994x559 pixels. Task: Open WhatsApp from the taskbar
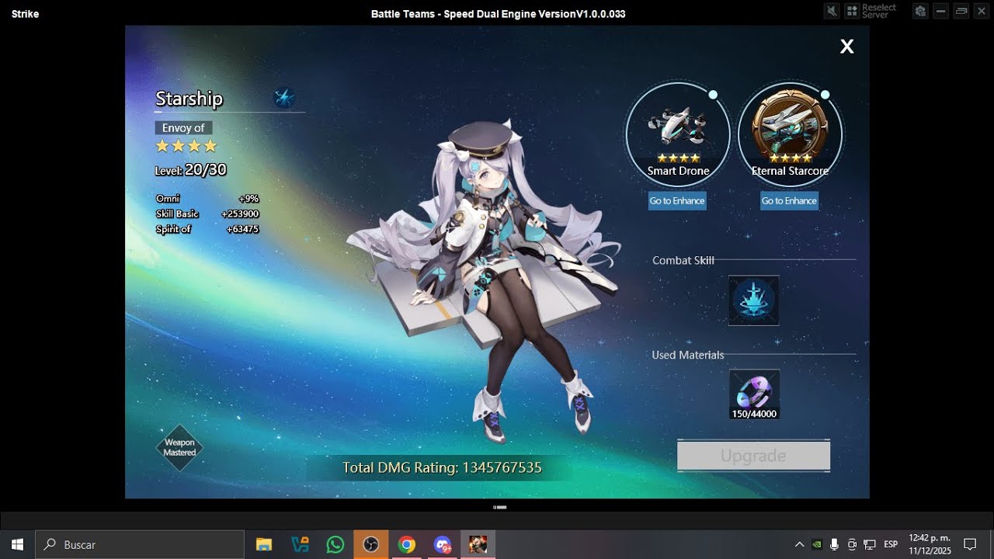pos(335,544)
